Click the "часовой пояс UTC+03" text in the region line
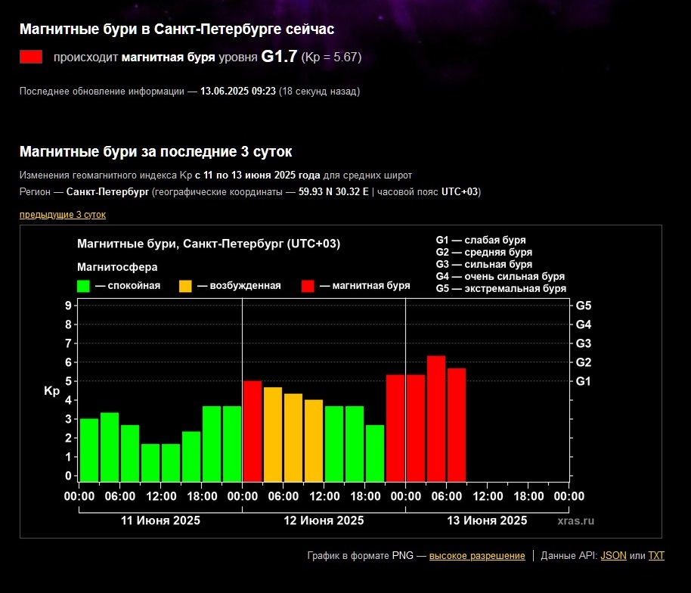Image resolution: width=691 pixels, height=593 pixels. pyautogui.click(x=427, y=192)
